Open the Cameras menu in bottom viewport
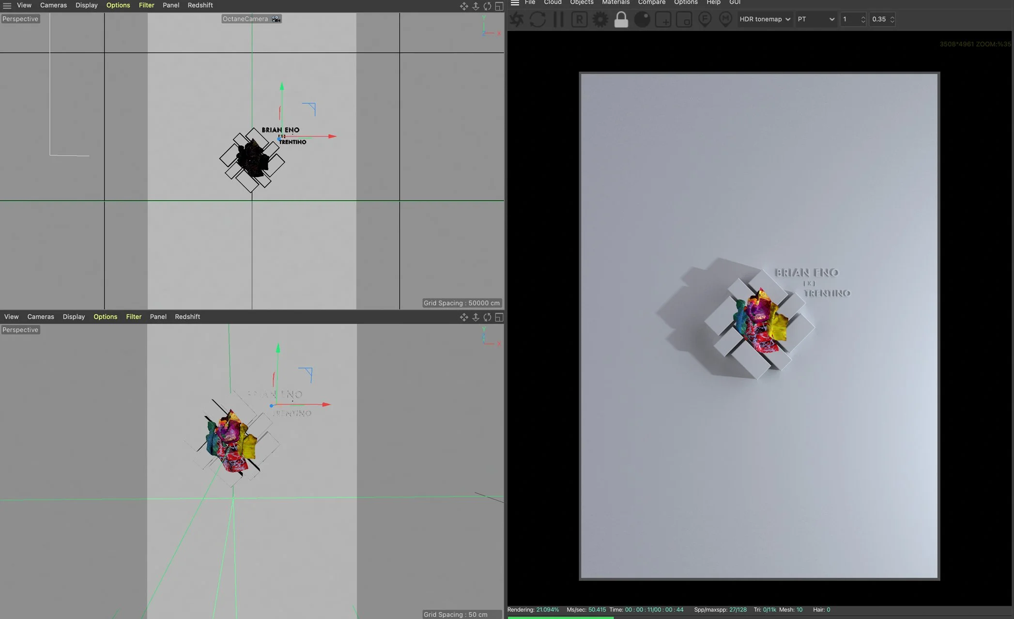This screenshot has width=1014, height=619. click(41, 317)
